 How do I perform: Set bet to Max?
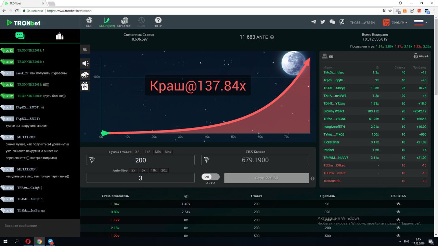pos(168,152)
